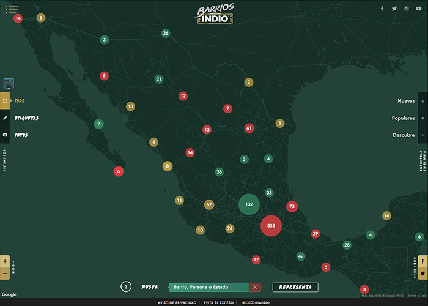Open the green 28 cluster marker
This screenshot has height=306, width=428.
(347, 245)
